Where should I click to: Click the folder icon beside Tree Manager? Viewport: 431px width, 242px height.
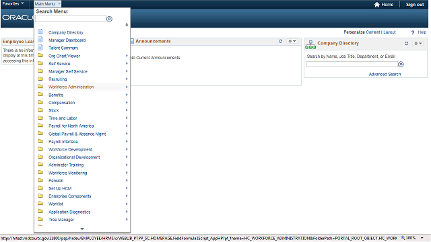pyautogui.click(x=40, y=219)
